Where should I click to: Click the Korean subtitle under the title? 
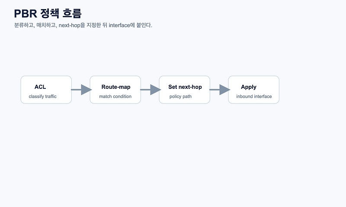[83, 25]
